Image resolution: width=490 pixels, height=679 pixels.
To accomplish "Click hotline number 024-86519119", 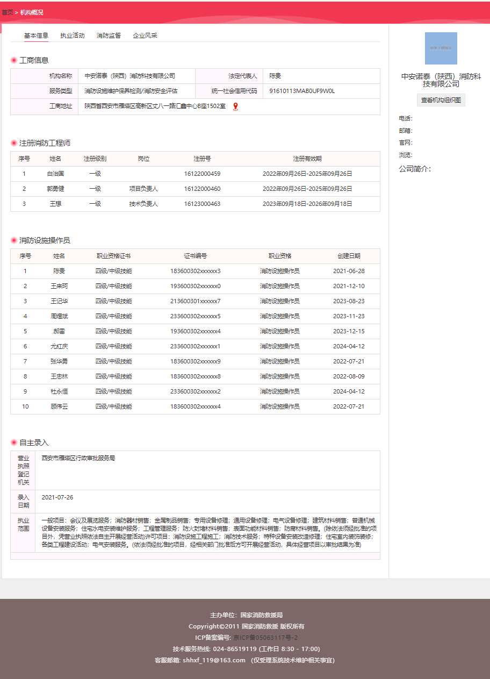I will click(235, 649).
